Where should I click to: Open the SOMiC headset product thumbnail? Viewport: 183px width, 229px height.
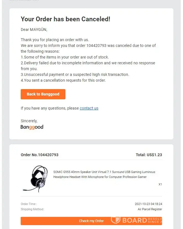coord(35,178)
